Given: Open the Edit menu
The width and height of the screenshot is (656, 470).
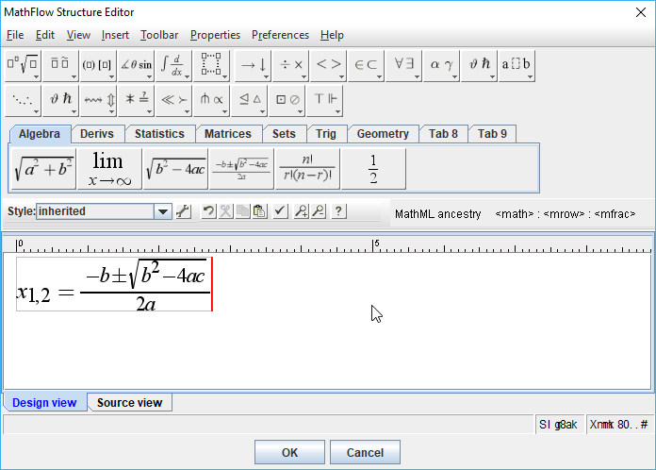Looking at the screenshot, I should tap(45, 35).
